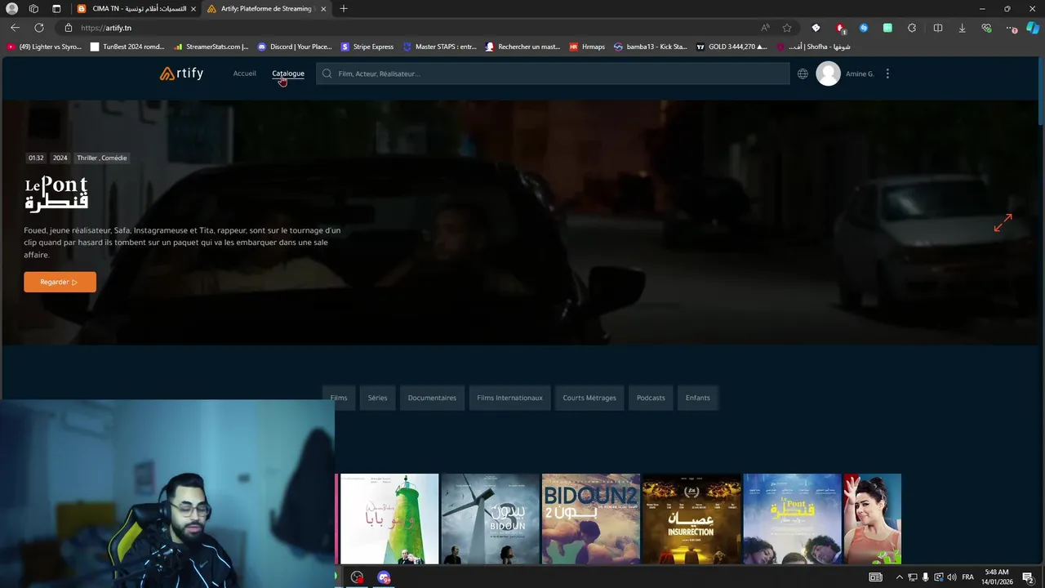Open the Downloads panel
Screen dimensions: 1045x588
[963, 28]
